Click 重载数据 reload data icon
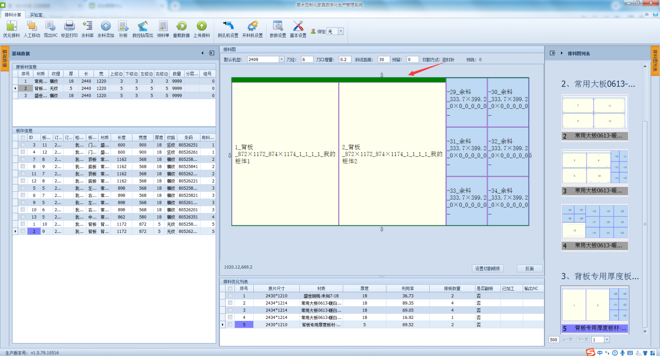Screen dimensions: 660x356 tap(181, 29)
